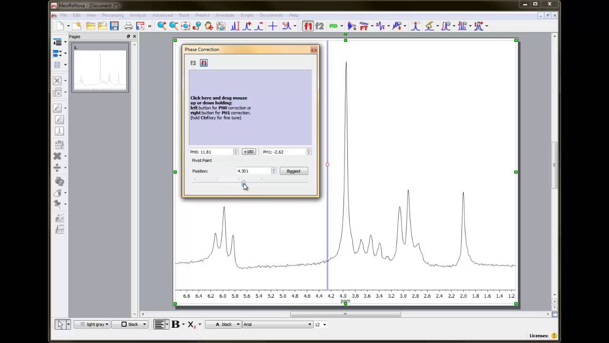Click the Print icon
The height and width of the screenshot is (343, 609).
[128, 26]
